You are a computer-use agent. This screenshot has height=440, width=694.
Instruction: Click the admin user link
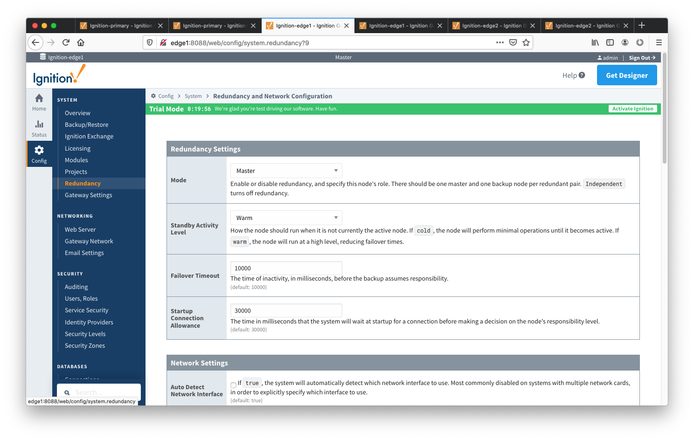click(608, 58)
